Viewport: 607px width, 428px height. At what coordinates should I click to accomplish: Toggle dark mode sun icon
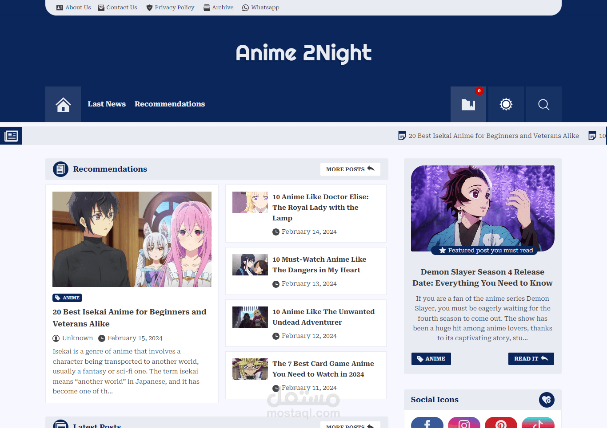506,104
